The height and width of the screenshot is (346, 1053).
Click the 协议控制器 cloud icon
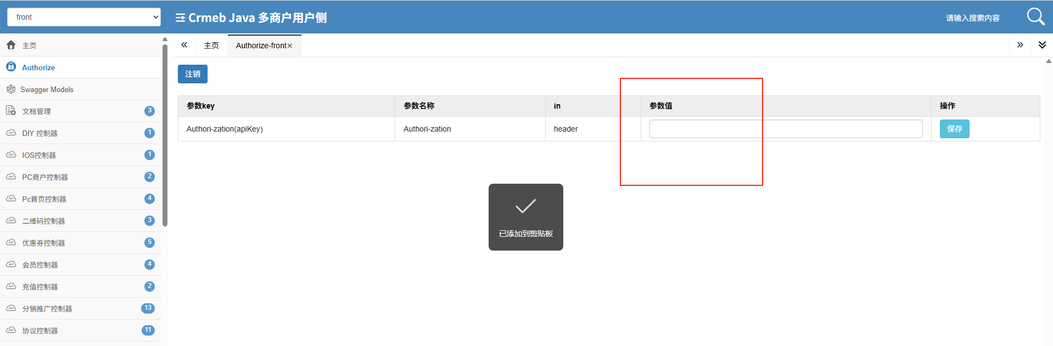(x=11, y=330)
